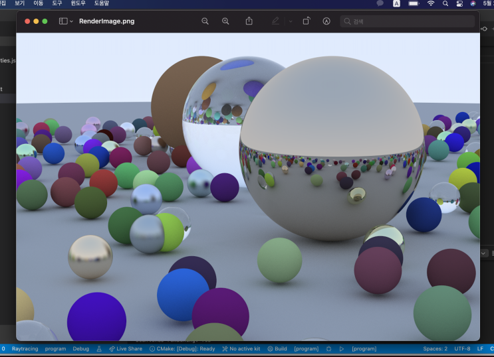Check battery status in menu bar
Image resolution: width=494 pixels, height=357 pixels.
(x=414, y=3)
